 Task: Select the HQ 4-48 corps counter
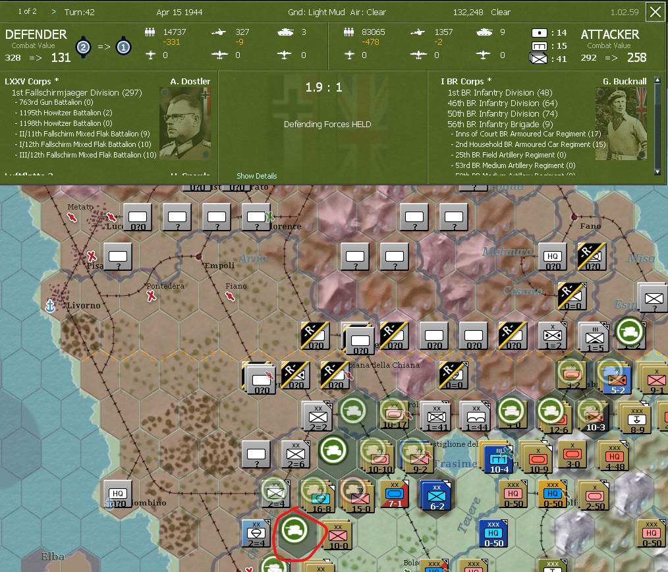pyautogui.click(x=613, y=456)
